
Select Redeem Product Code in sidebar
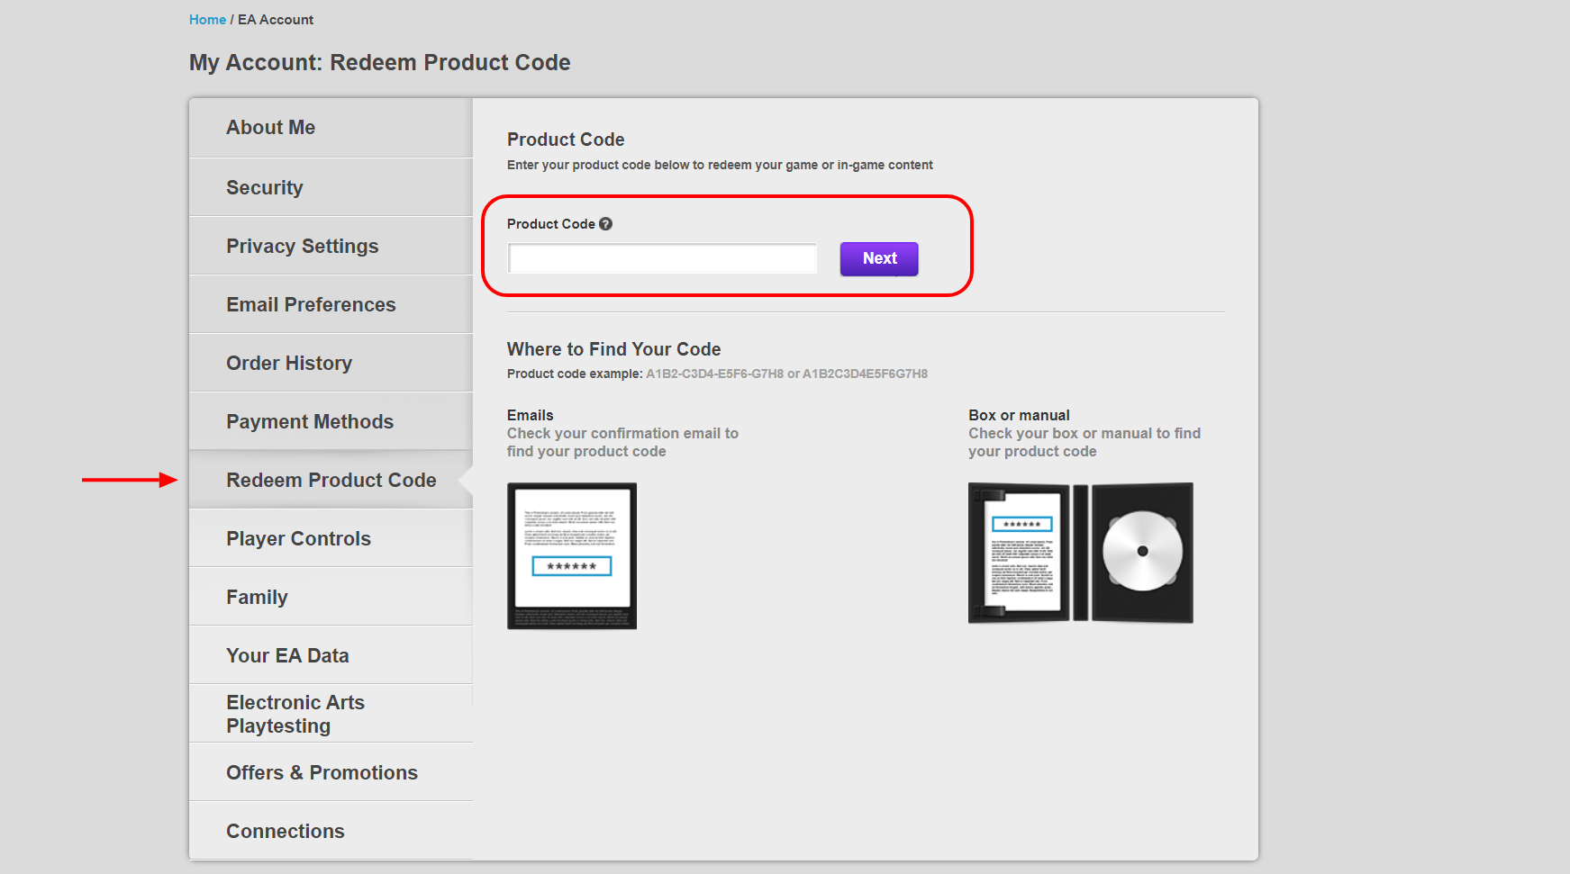331,480
